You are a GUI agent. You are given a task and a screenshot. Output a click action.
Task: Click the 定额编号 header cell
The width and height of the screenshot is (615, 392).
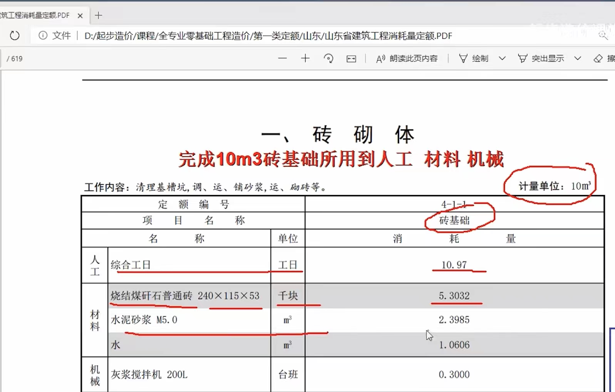click(x=193, y=204)
